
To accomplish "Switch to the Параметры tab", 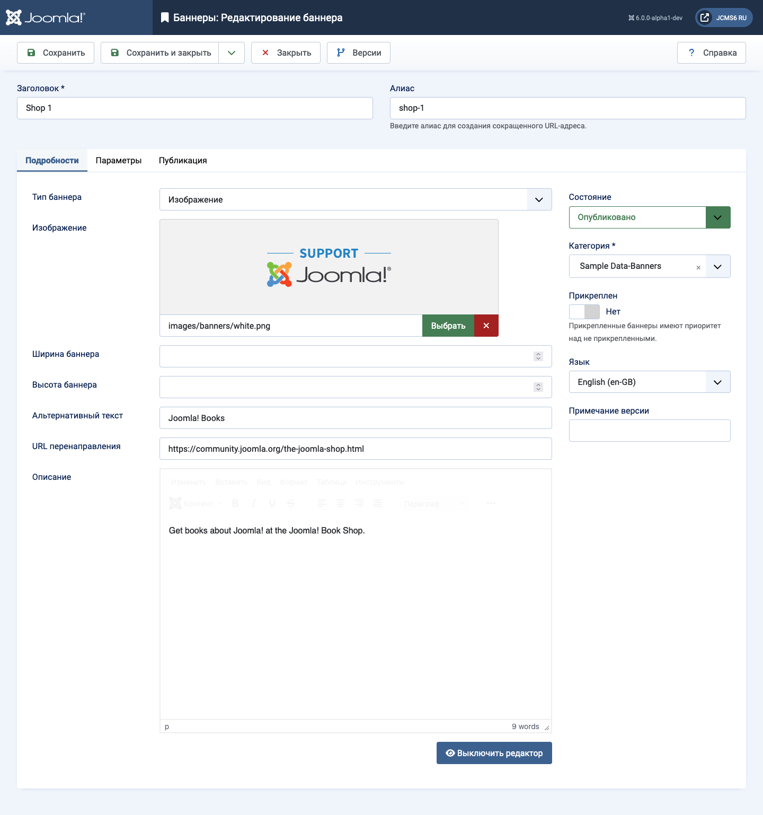I will pos(119,160).
